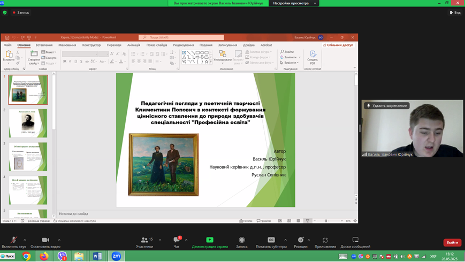
Task: Expand the participants options arrow
Action: point(160,240)
